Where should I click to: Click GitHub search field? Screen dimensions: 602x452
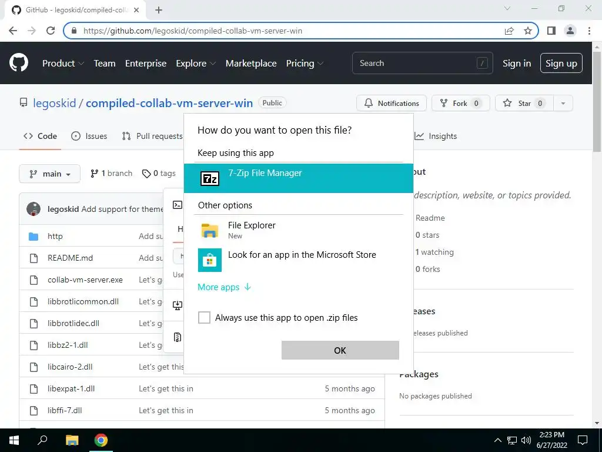[x=422, y=63]
